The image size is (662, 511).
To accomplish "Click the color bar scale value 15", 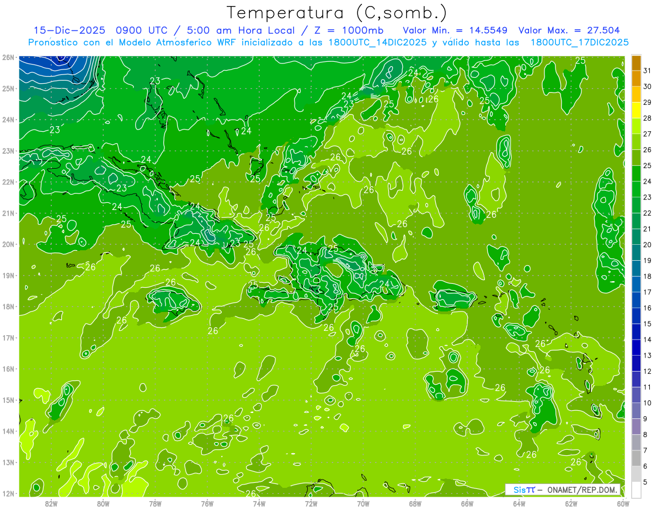I will tap(648, 324).
